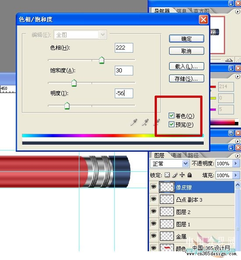Click the 饱和度 saturation slider handle
241x260 pixels.
[74, 83]
